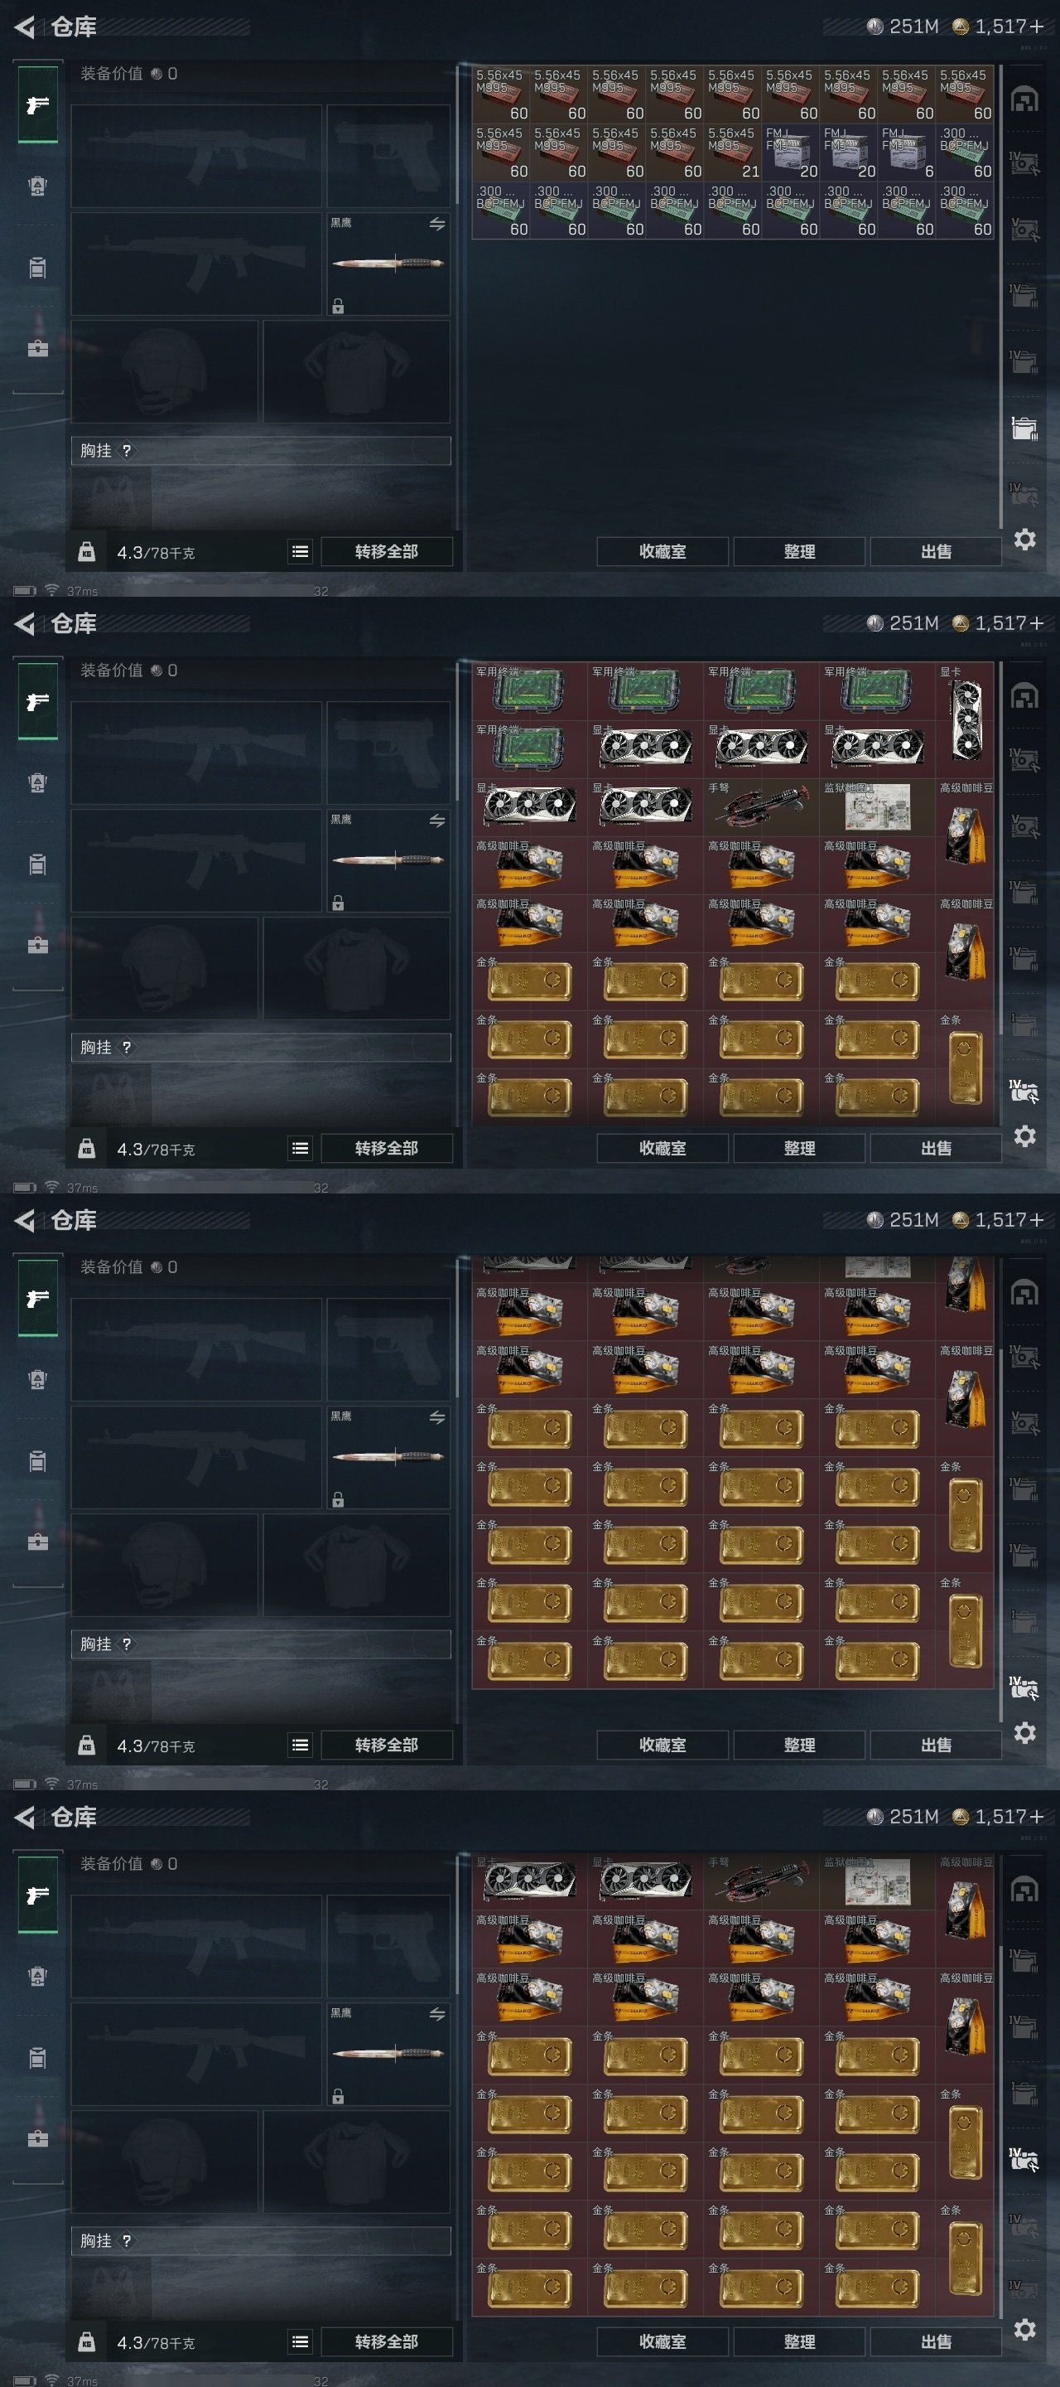Go back using the arrow beside 仓库

25,27
